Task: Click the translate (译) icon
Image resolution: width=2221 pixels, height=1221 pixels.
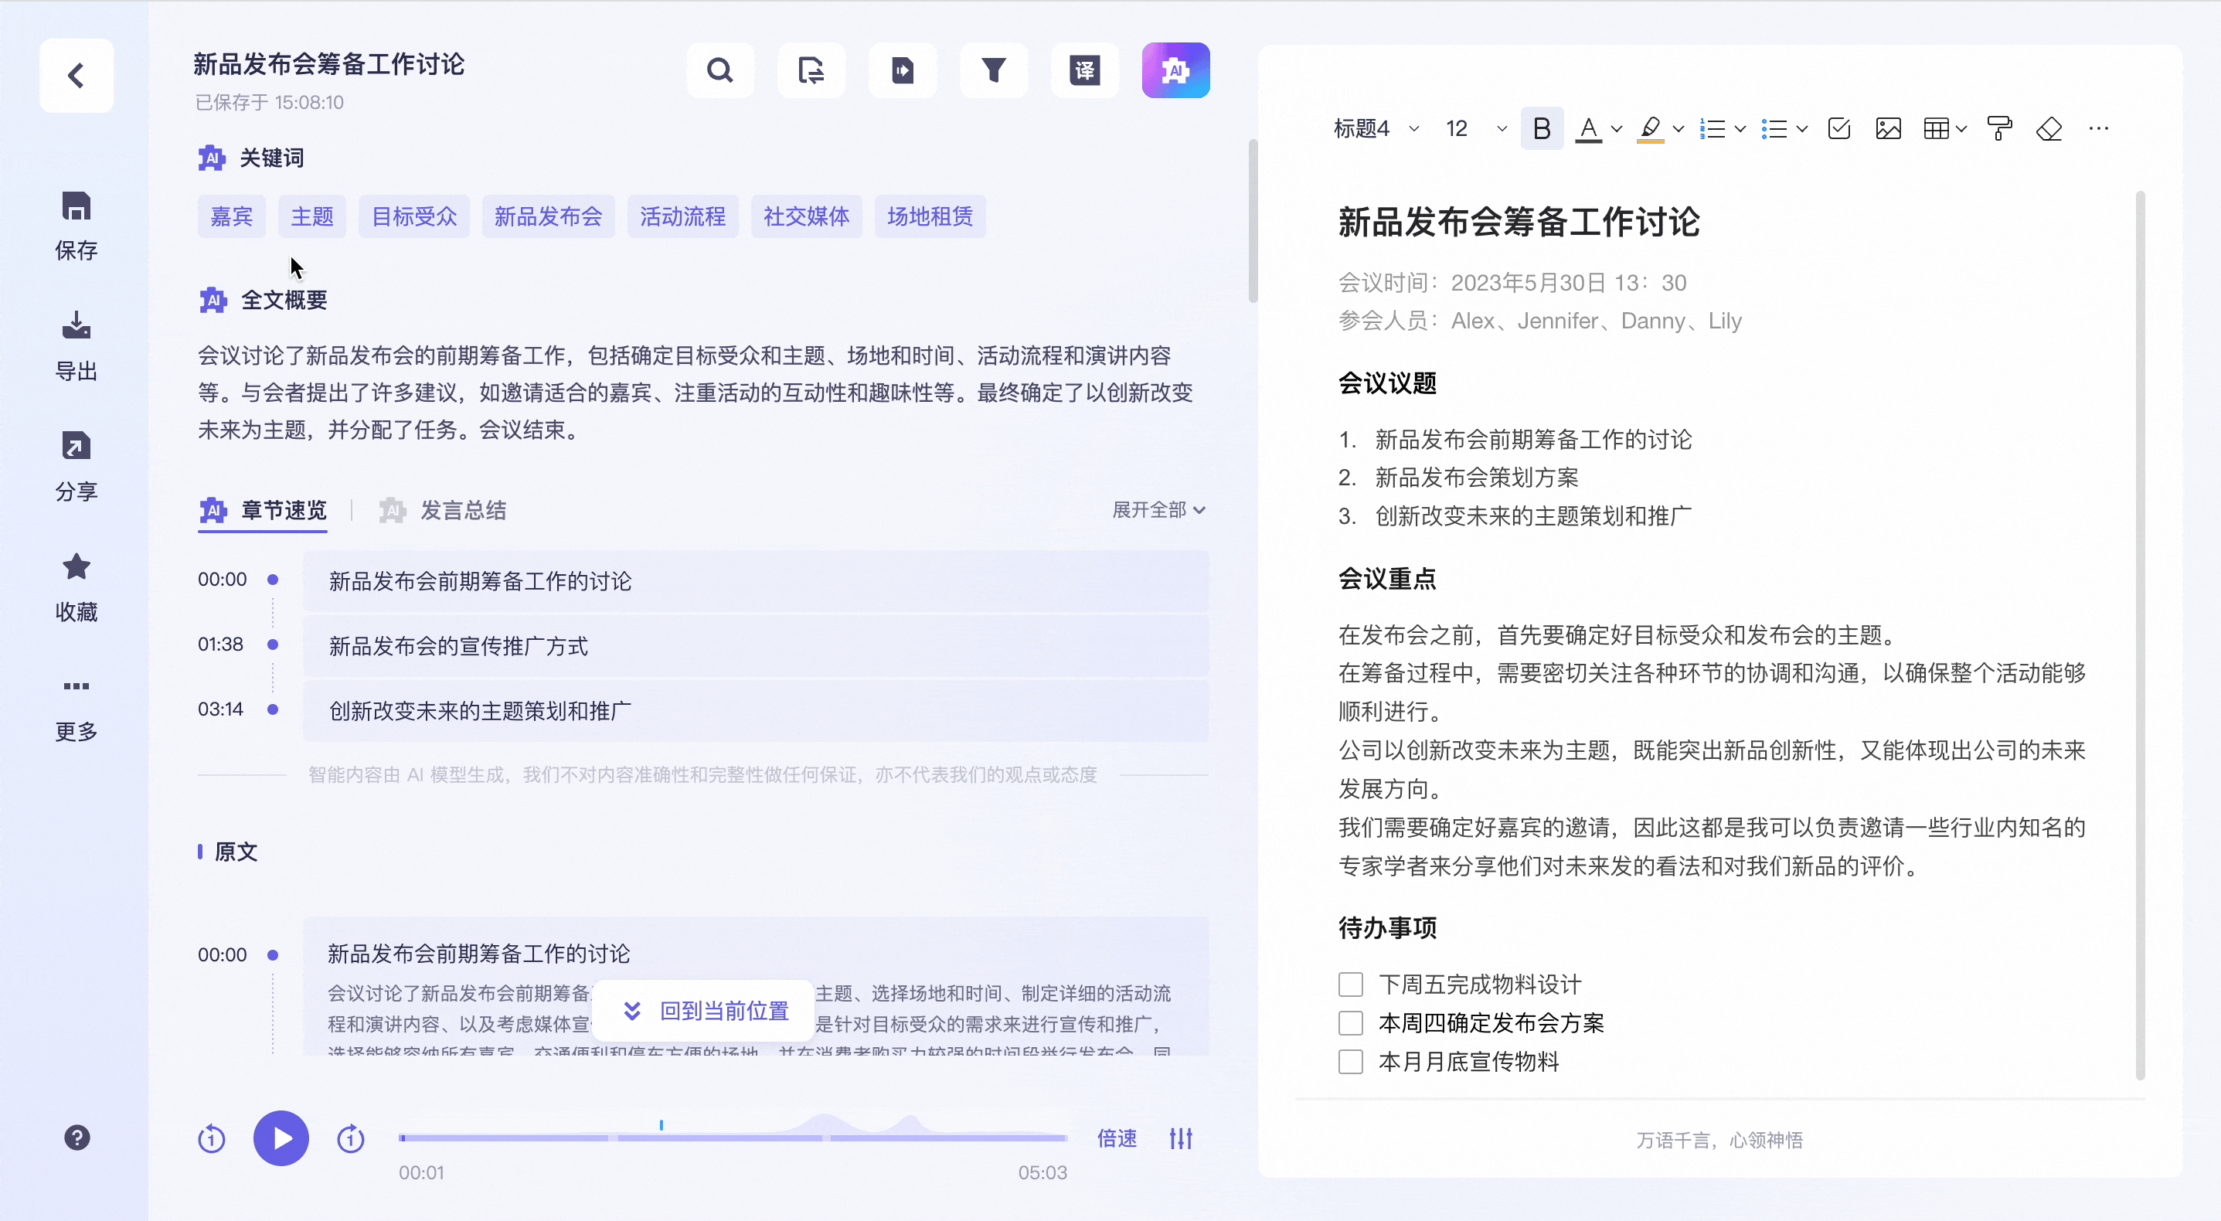Action: pos(1085,70)
